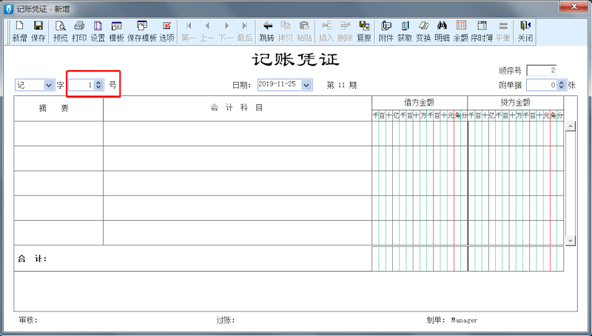The image size is (592, 336).
Task: Click the 关闭 close toolbar icon
Action: [x=525, y=32]
